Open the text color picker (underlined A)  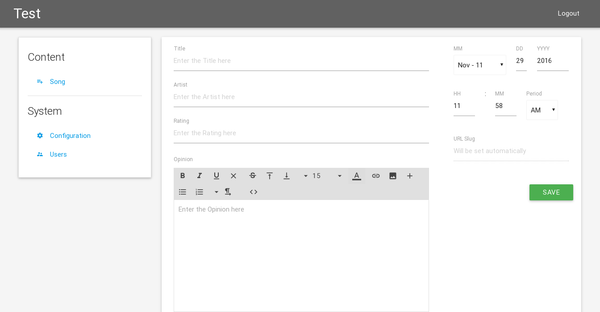[x=357, y=176]
